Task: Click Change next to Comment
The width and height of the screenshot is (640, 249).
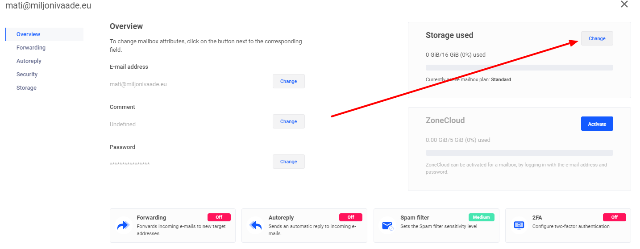Action: tap(289, 121)
